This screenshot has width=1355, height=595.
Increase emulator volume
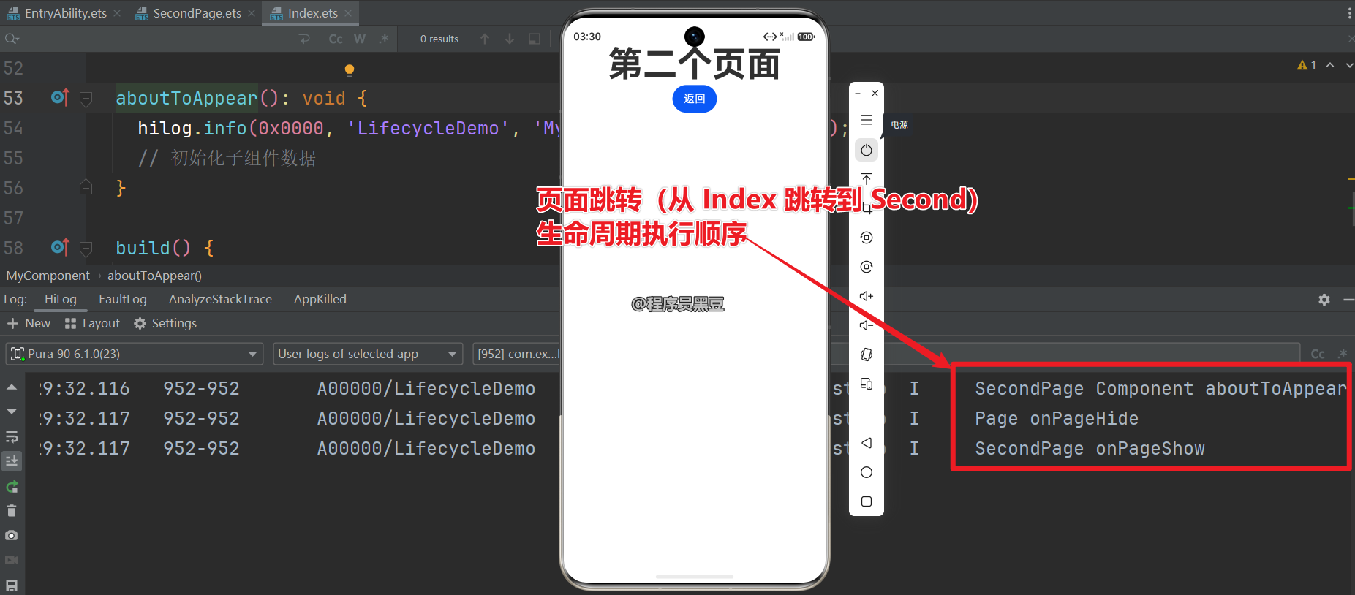(867, 296)
